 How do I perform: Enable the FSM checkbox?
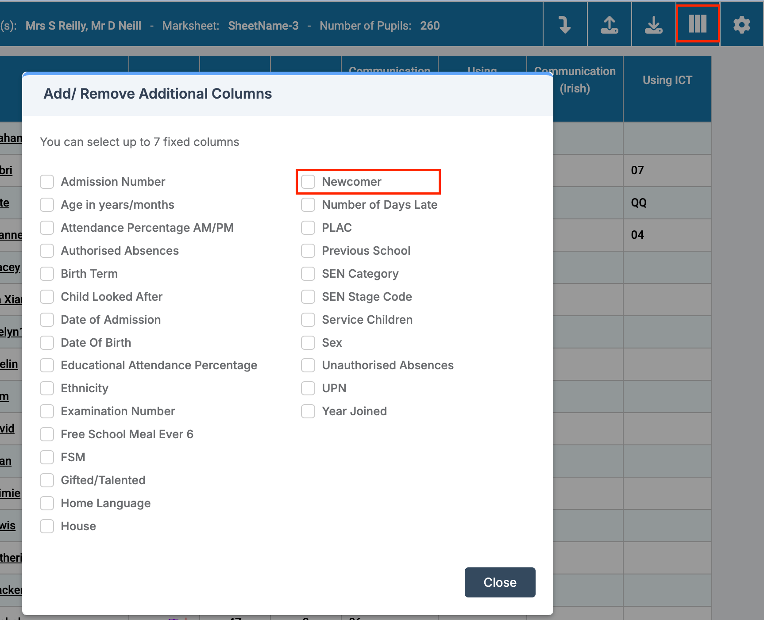coord(47,457)
